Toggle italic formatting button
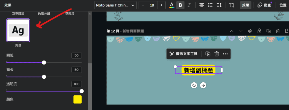The image size is (289, 110). tap(189, 5)
